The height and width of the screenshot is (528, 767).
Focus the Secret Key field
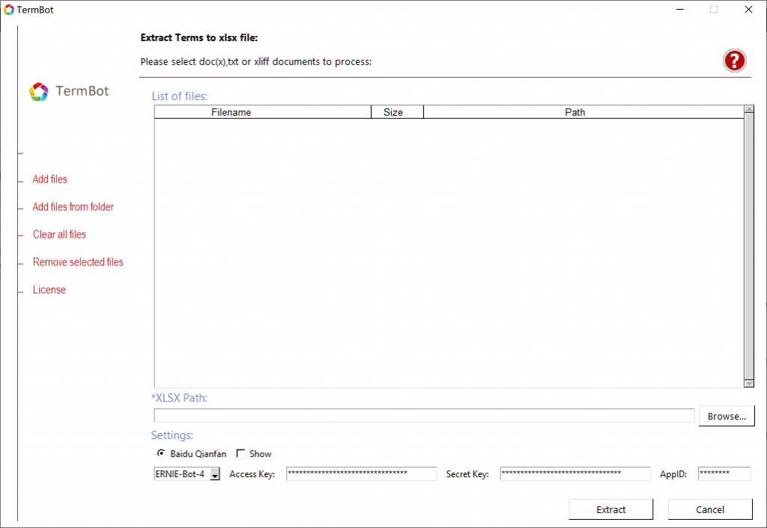pyautogui.click(x=575, y=474)
